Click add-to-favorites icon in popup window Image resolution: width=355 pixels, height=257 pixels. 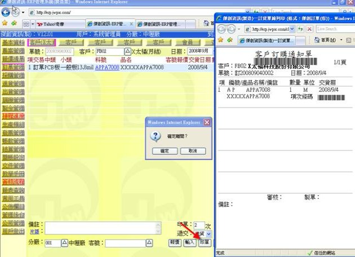click(x=228, y=40)
